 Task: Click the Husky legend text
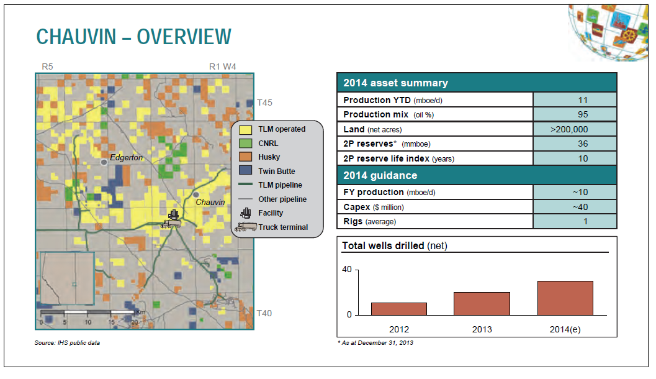click(x=269, y=157)
